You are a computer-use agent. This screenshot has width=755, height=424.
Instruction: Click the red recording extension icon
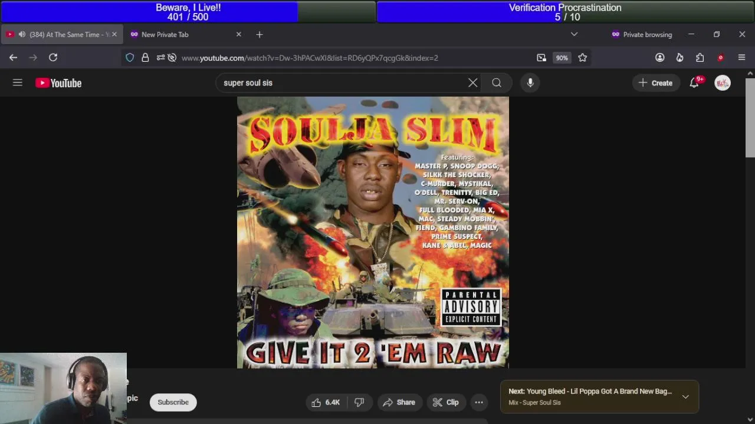(x=720, y=58)
